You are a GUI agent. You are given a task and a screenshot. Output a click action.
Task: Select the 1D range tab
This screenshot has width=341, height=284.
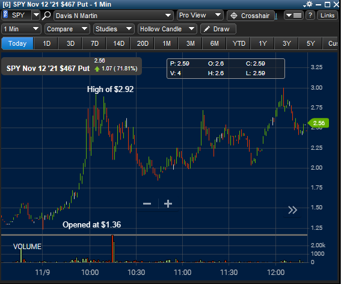click(46, 43)
